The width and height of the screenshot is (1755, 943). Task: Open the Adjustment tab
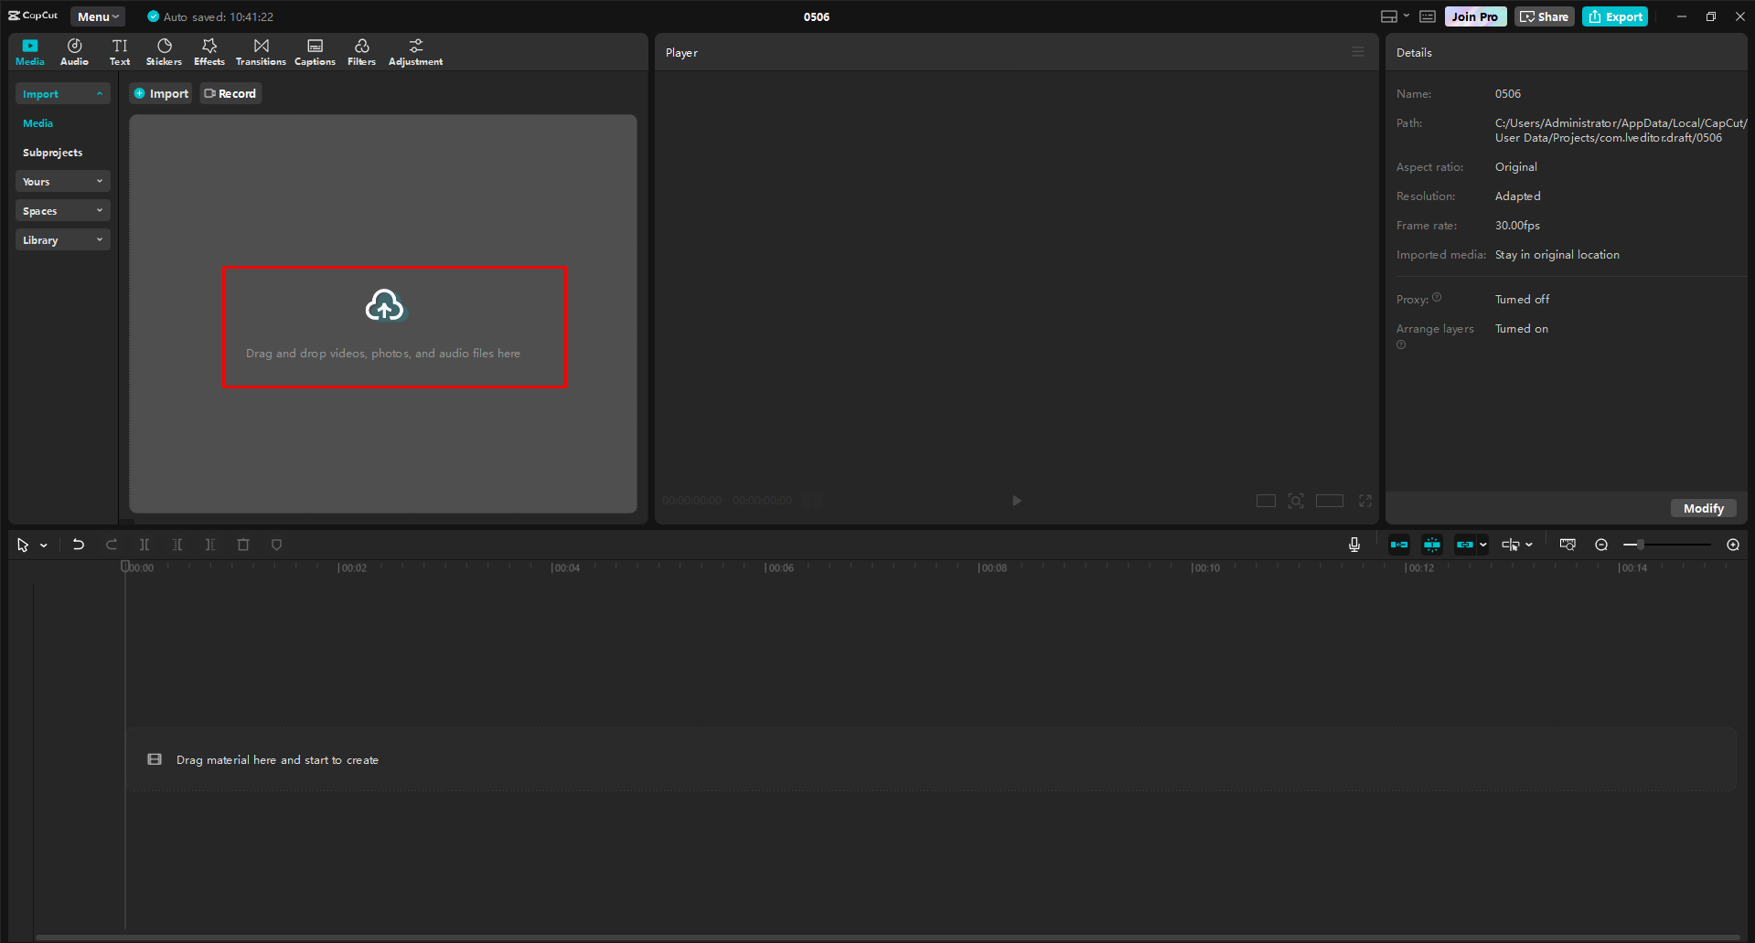coord(415,52)
